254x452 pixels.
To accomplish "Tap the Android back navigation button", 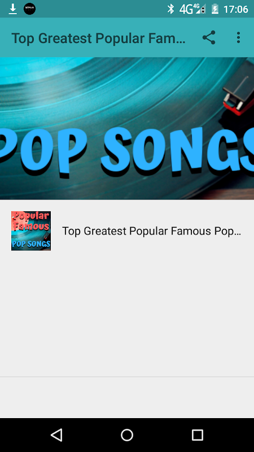I will pyautogui.click(x=56, y=434).
